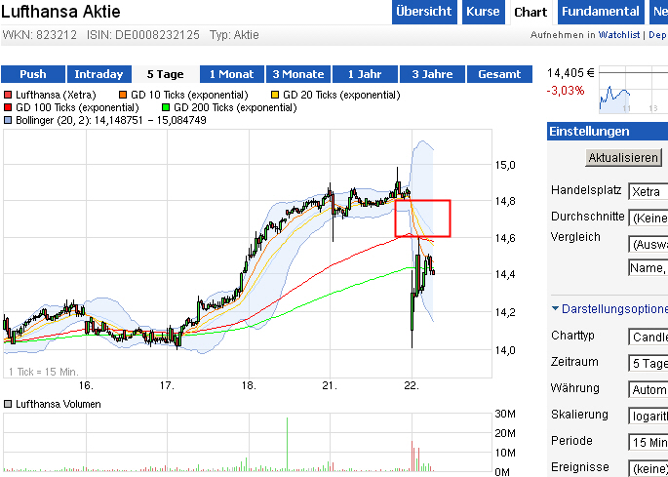Select the Gesamt time range tab
Image resolution: width=668 pixels, height=477 pixels.
[x=498, y=74]
